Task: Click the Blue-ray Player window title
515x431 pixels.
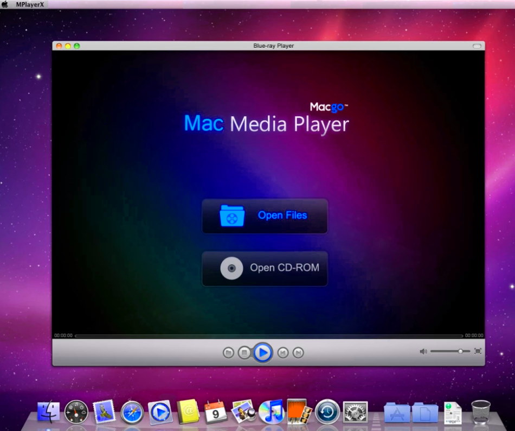Action: coord(274,46)
